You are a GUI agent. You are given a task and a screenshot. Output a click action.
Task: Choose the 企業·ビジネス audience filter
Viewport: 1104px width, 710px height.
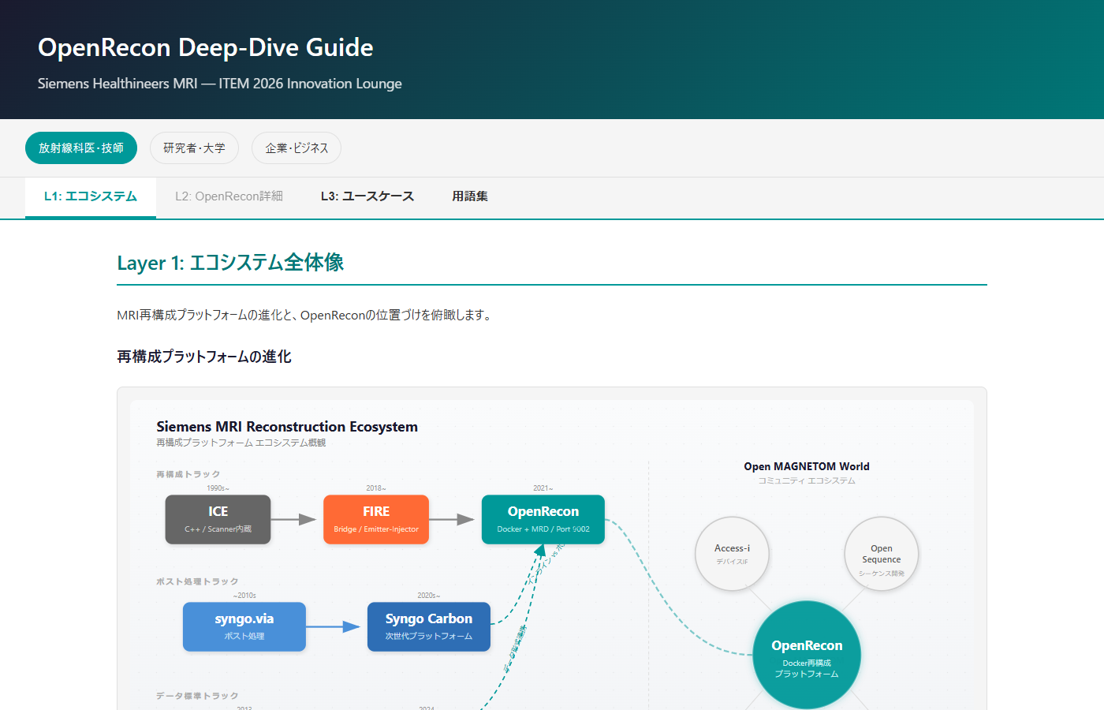(297, 148)
